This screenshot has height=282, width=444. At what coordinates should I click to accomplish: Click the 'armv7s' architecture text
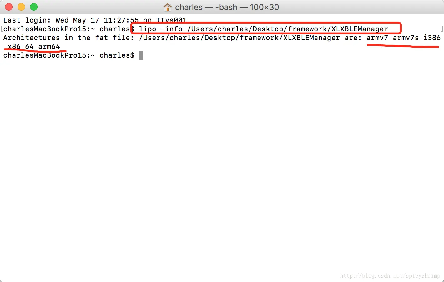click(406, 38)
